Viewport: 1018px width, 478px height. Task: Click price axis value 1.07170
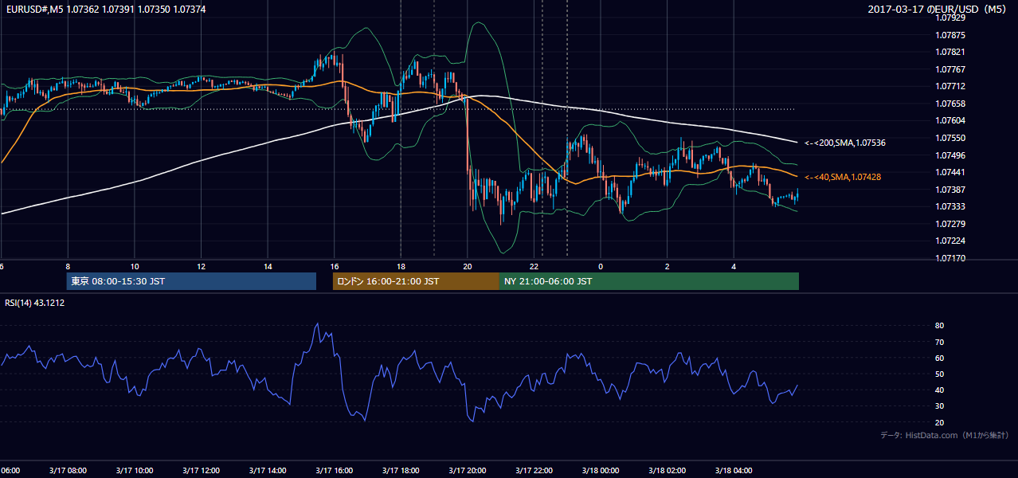coord(950,258)
